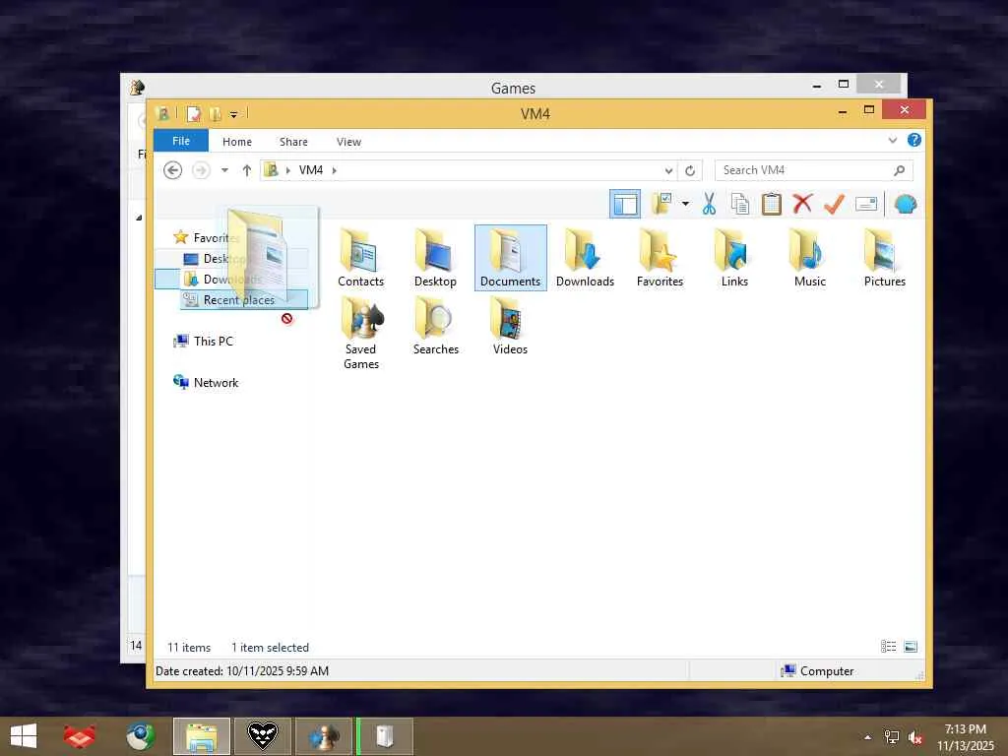Switch to the View ribbon tab
This screenshot has height=756, width=1008.
click(348, 142)
